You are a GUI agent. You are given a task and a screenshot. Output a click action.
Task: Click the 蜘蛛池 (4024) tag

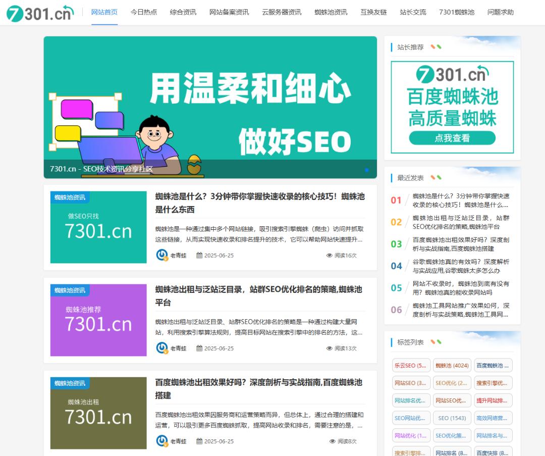pyautogui.click(x=452, y=365)
